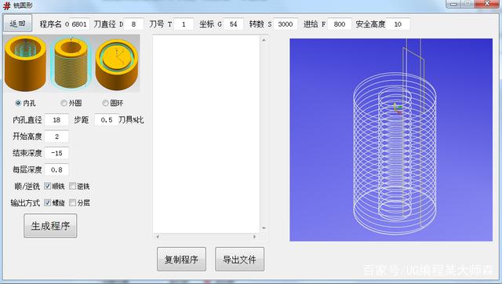Click the 3D toolpath preview viewport

tap(391, 140)
